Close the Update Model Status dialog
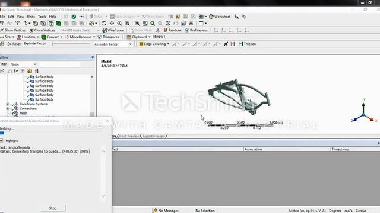The image size is (380, 213). click(x=107, y=121)
